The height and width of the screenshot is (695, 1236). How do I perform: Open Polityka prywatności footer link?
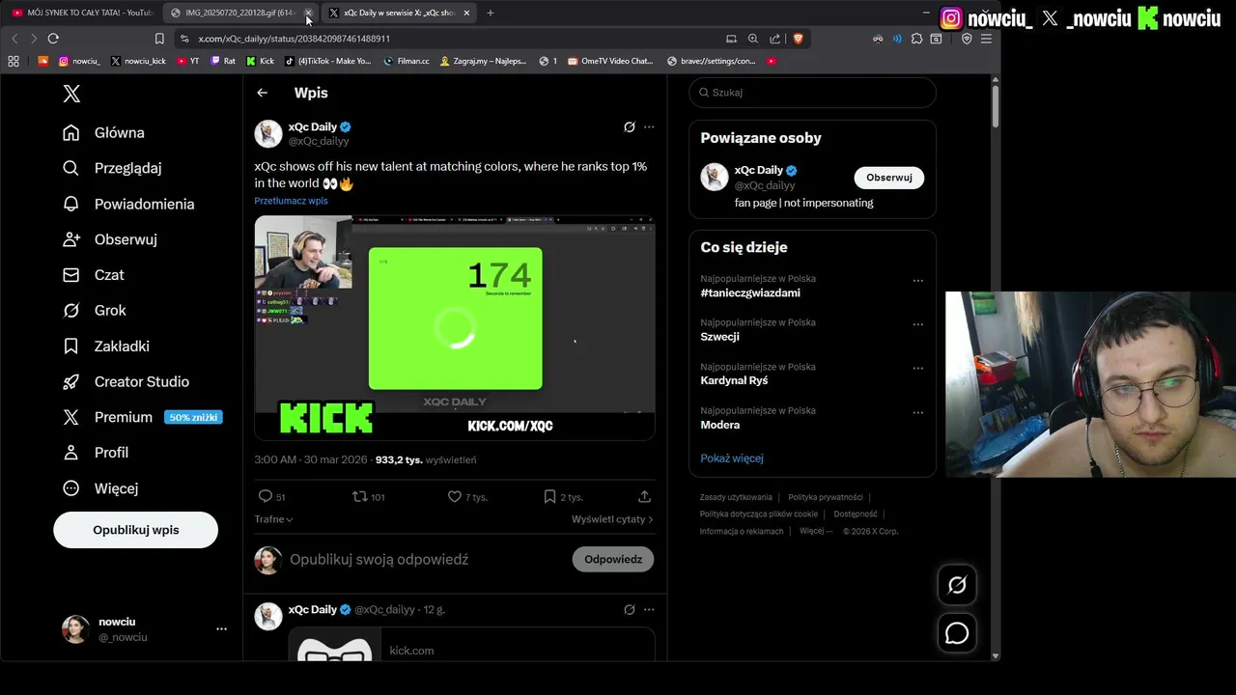pos(826,497)
